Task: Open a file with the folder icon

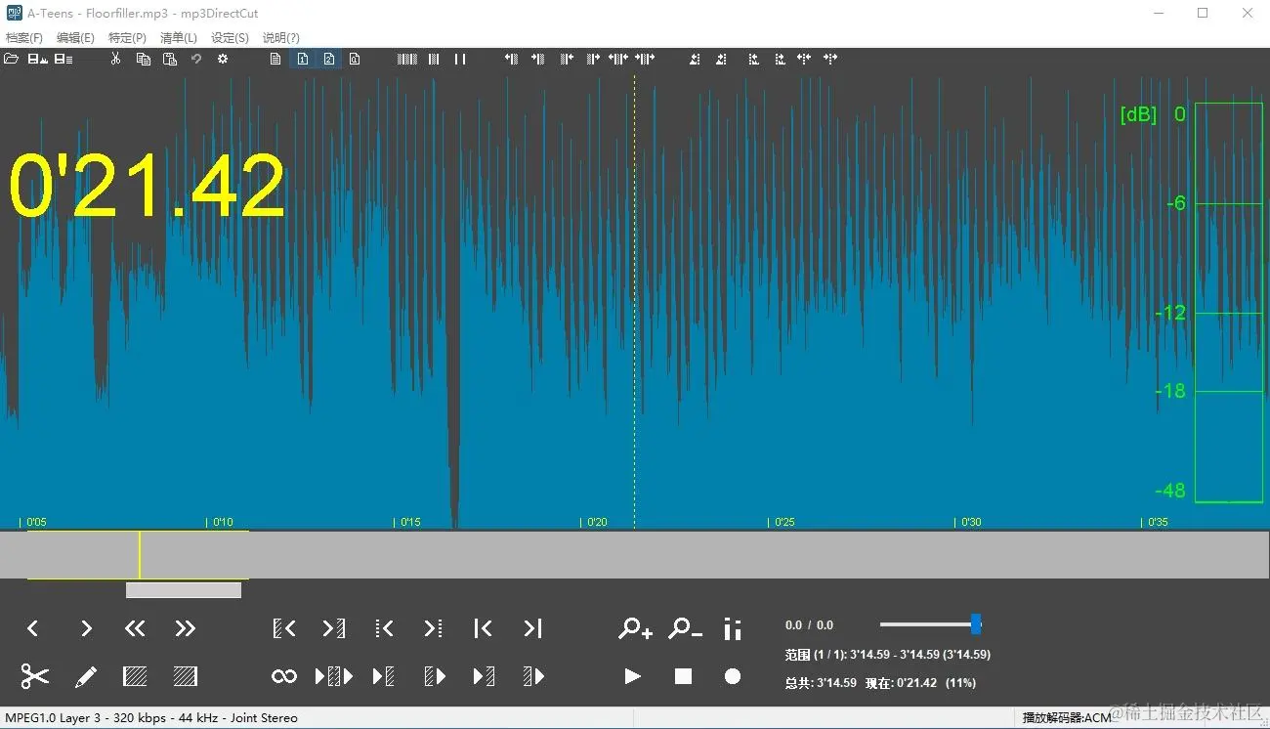Action: (11, 60)
